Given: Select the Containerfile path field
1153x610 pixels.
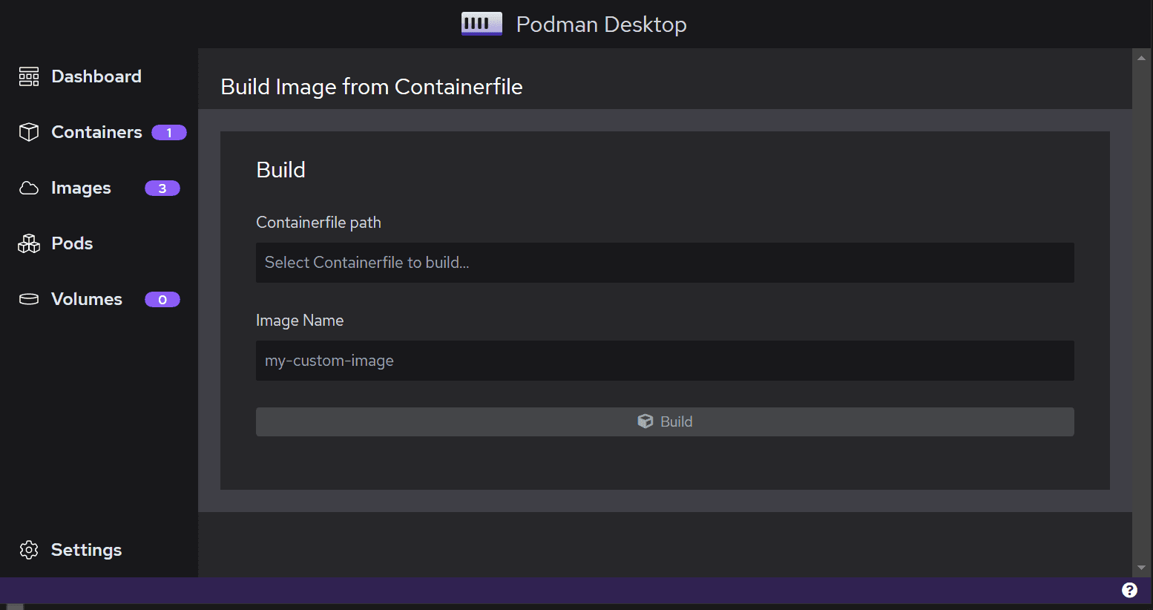Looking at the screenshot, I should point(665,263).
